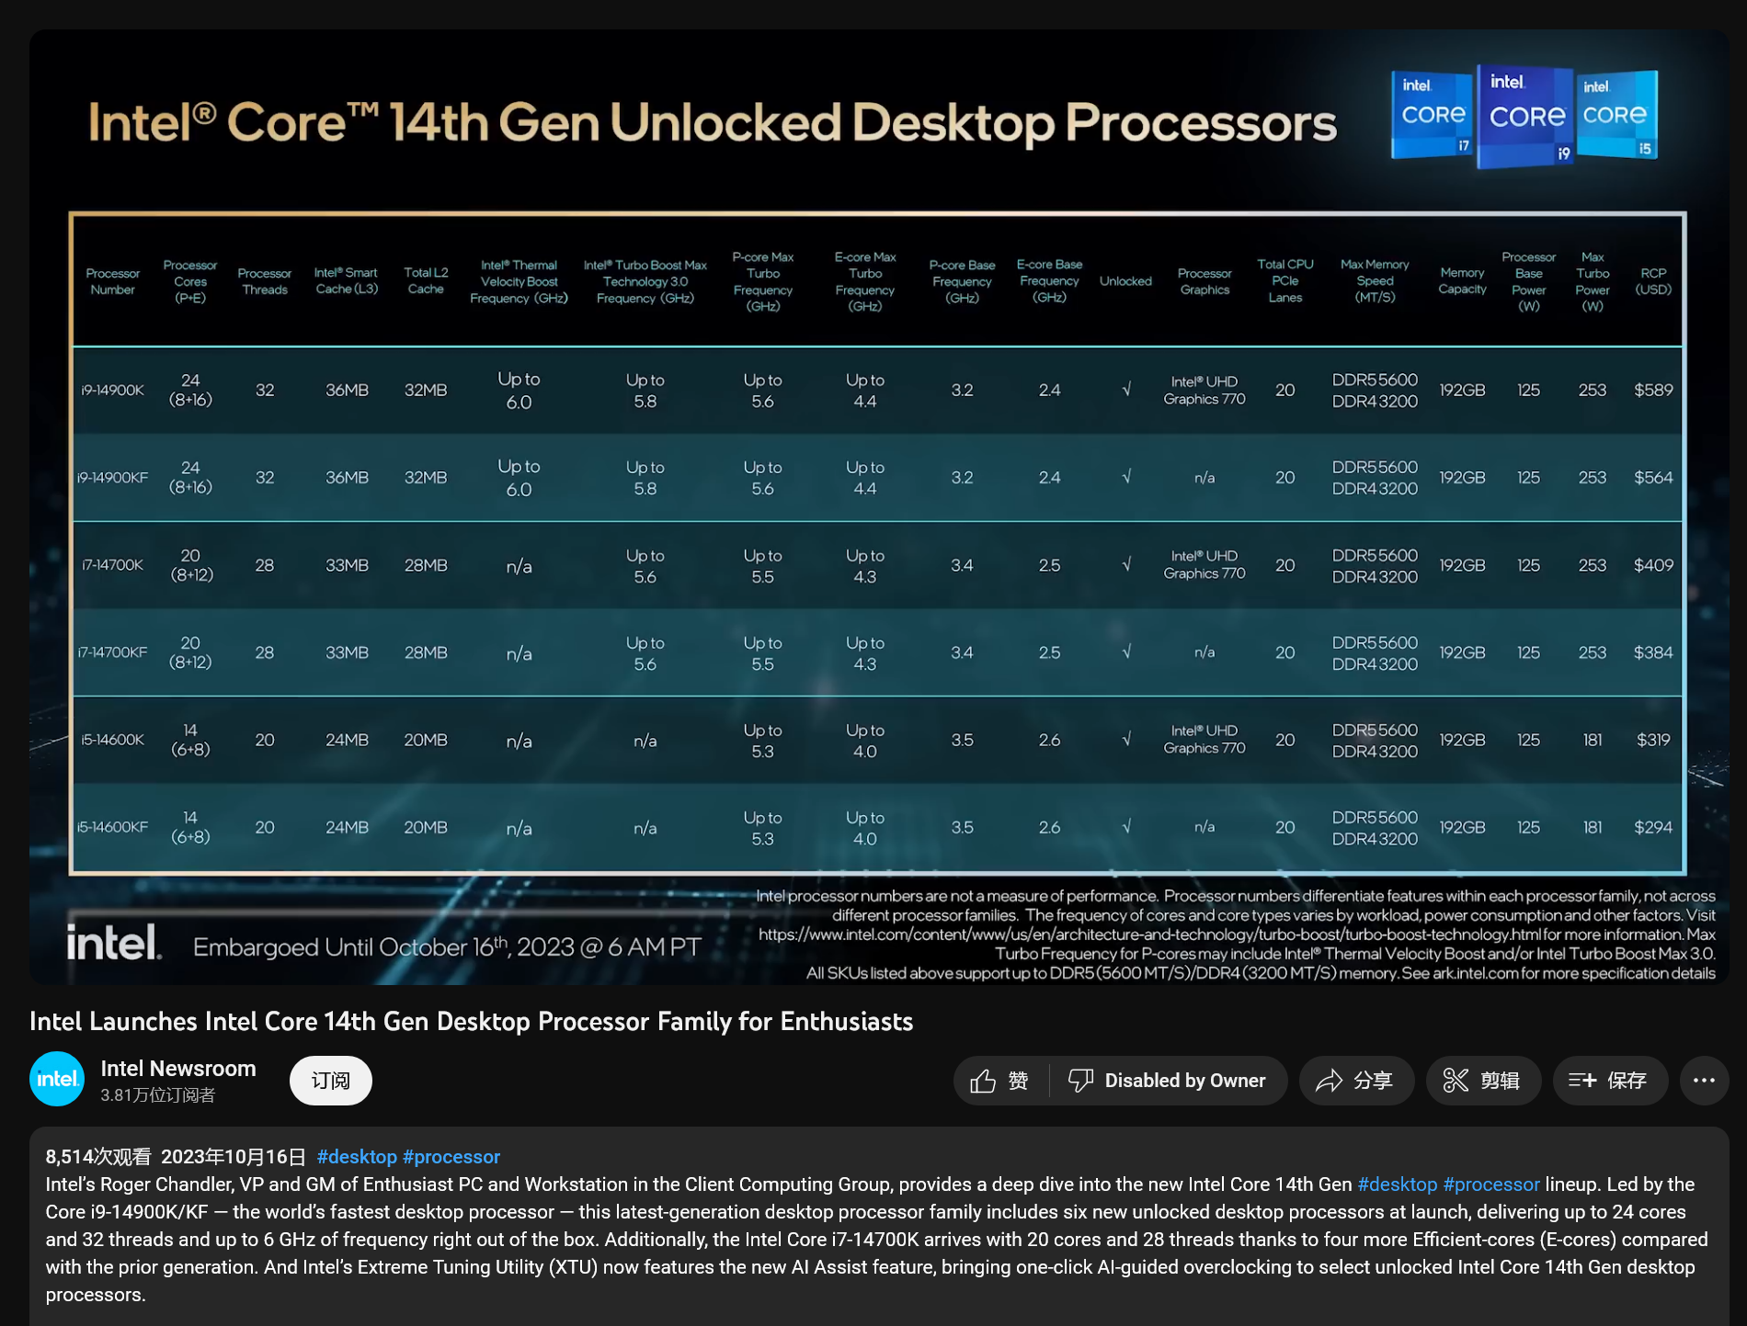Screen dimensions: 1747x1326
Task: Click the Processor Graphics column header
Action: click(x=1205, y=281)
